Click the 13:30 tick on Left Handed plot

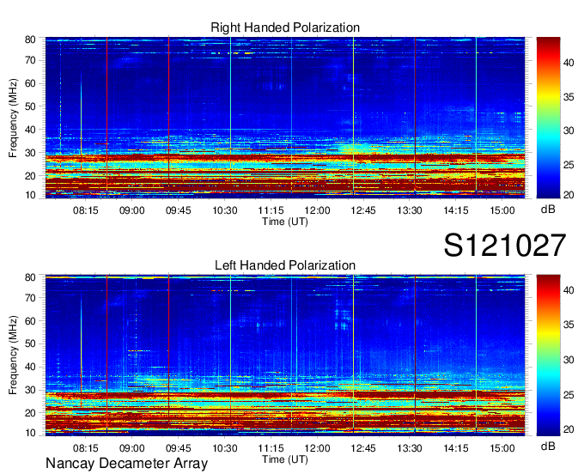pos(410,448)
